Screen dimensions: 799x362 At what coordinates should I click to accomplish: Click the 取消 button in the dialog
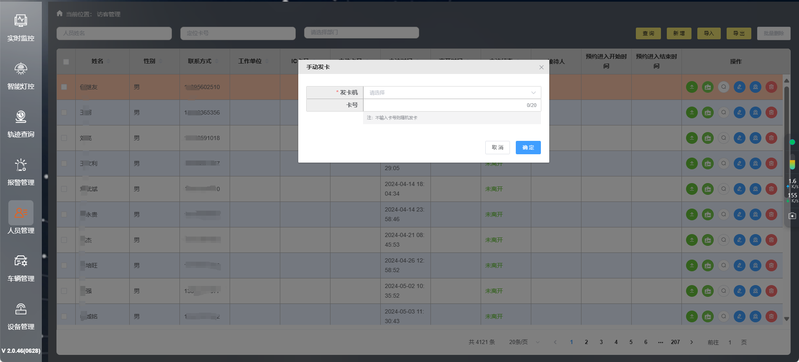(497, 148)
